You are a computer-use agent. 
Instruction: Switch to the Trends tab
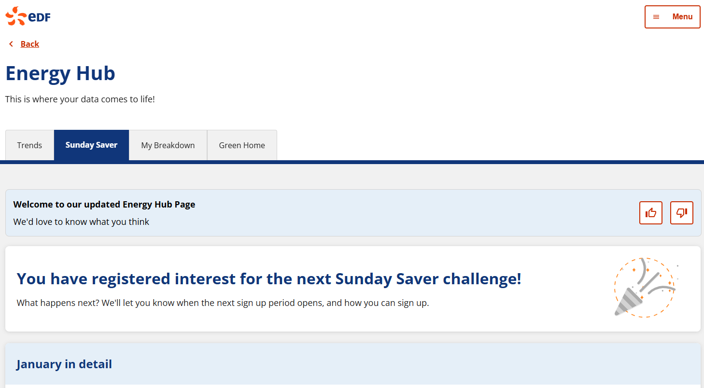pyautogui.click(x=29, y=145)
